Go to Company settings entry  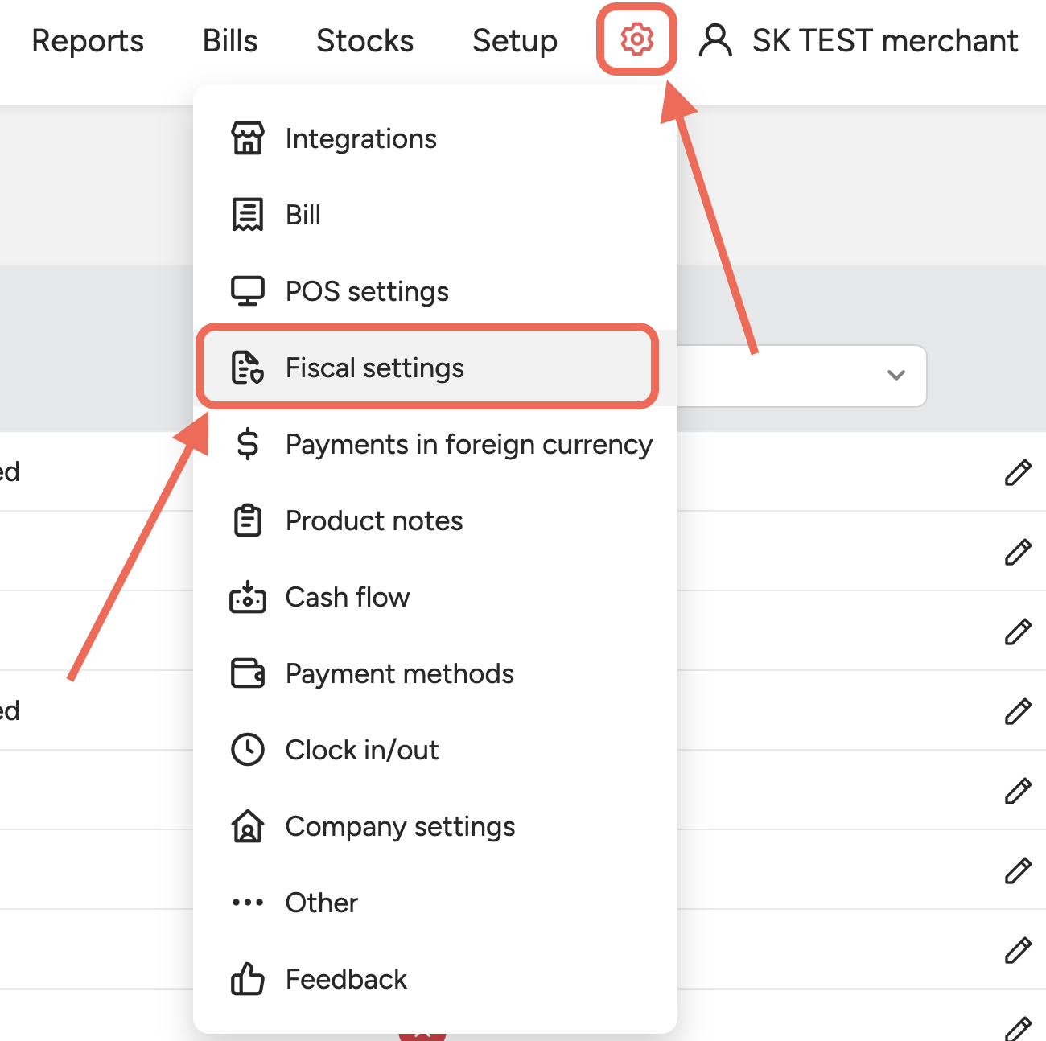[x=435, y=826]
